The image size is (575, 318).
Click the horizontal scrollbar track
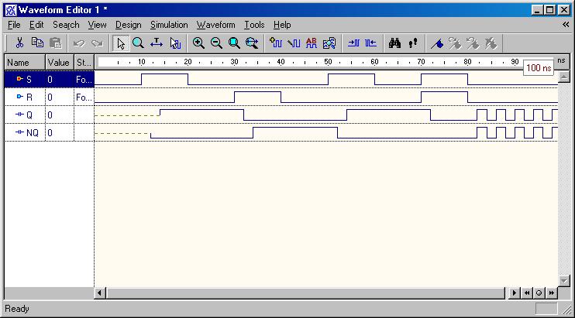coord(305,292)
